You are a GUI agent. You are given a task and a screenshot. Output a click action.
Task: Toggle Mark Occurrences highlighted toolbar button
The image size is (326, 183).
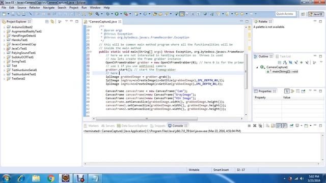click(x=182, y=14)
